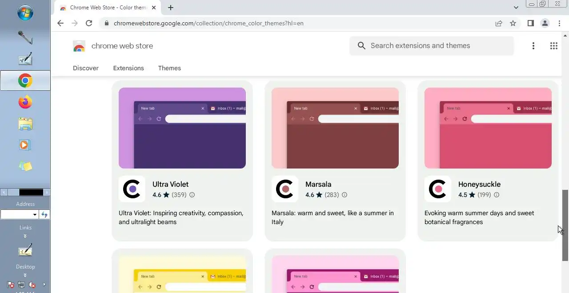Click the page vertical scrollbar thumb

click(x=565, y=225)
